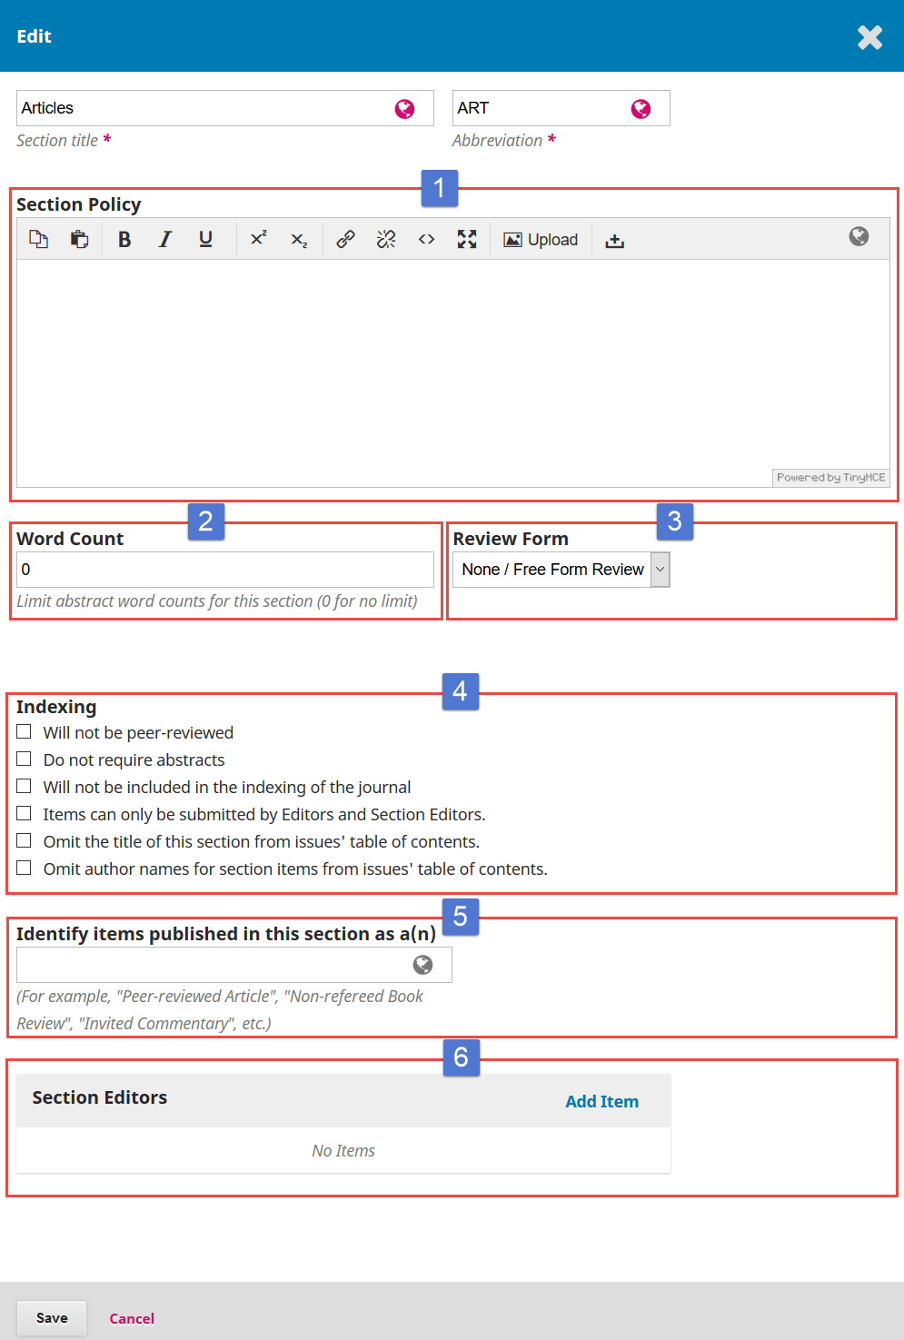Viewport: 904px width, 1340px height.
Task: Use the Paste icon in the toolbar
Action: click(x=79, y=239)
